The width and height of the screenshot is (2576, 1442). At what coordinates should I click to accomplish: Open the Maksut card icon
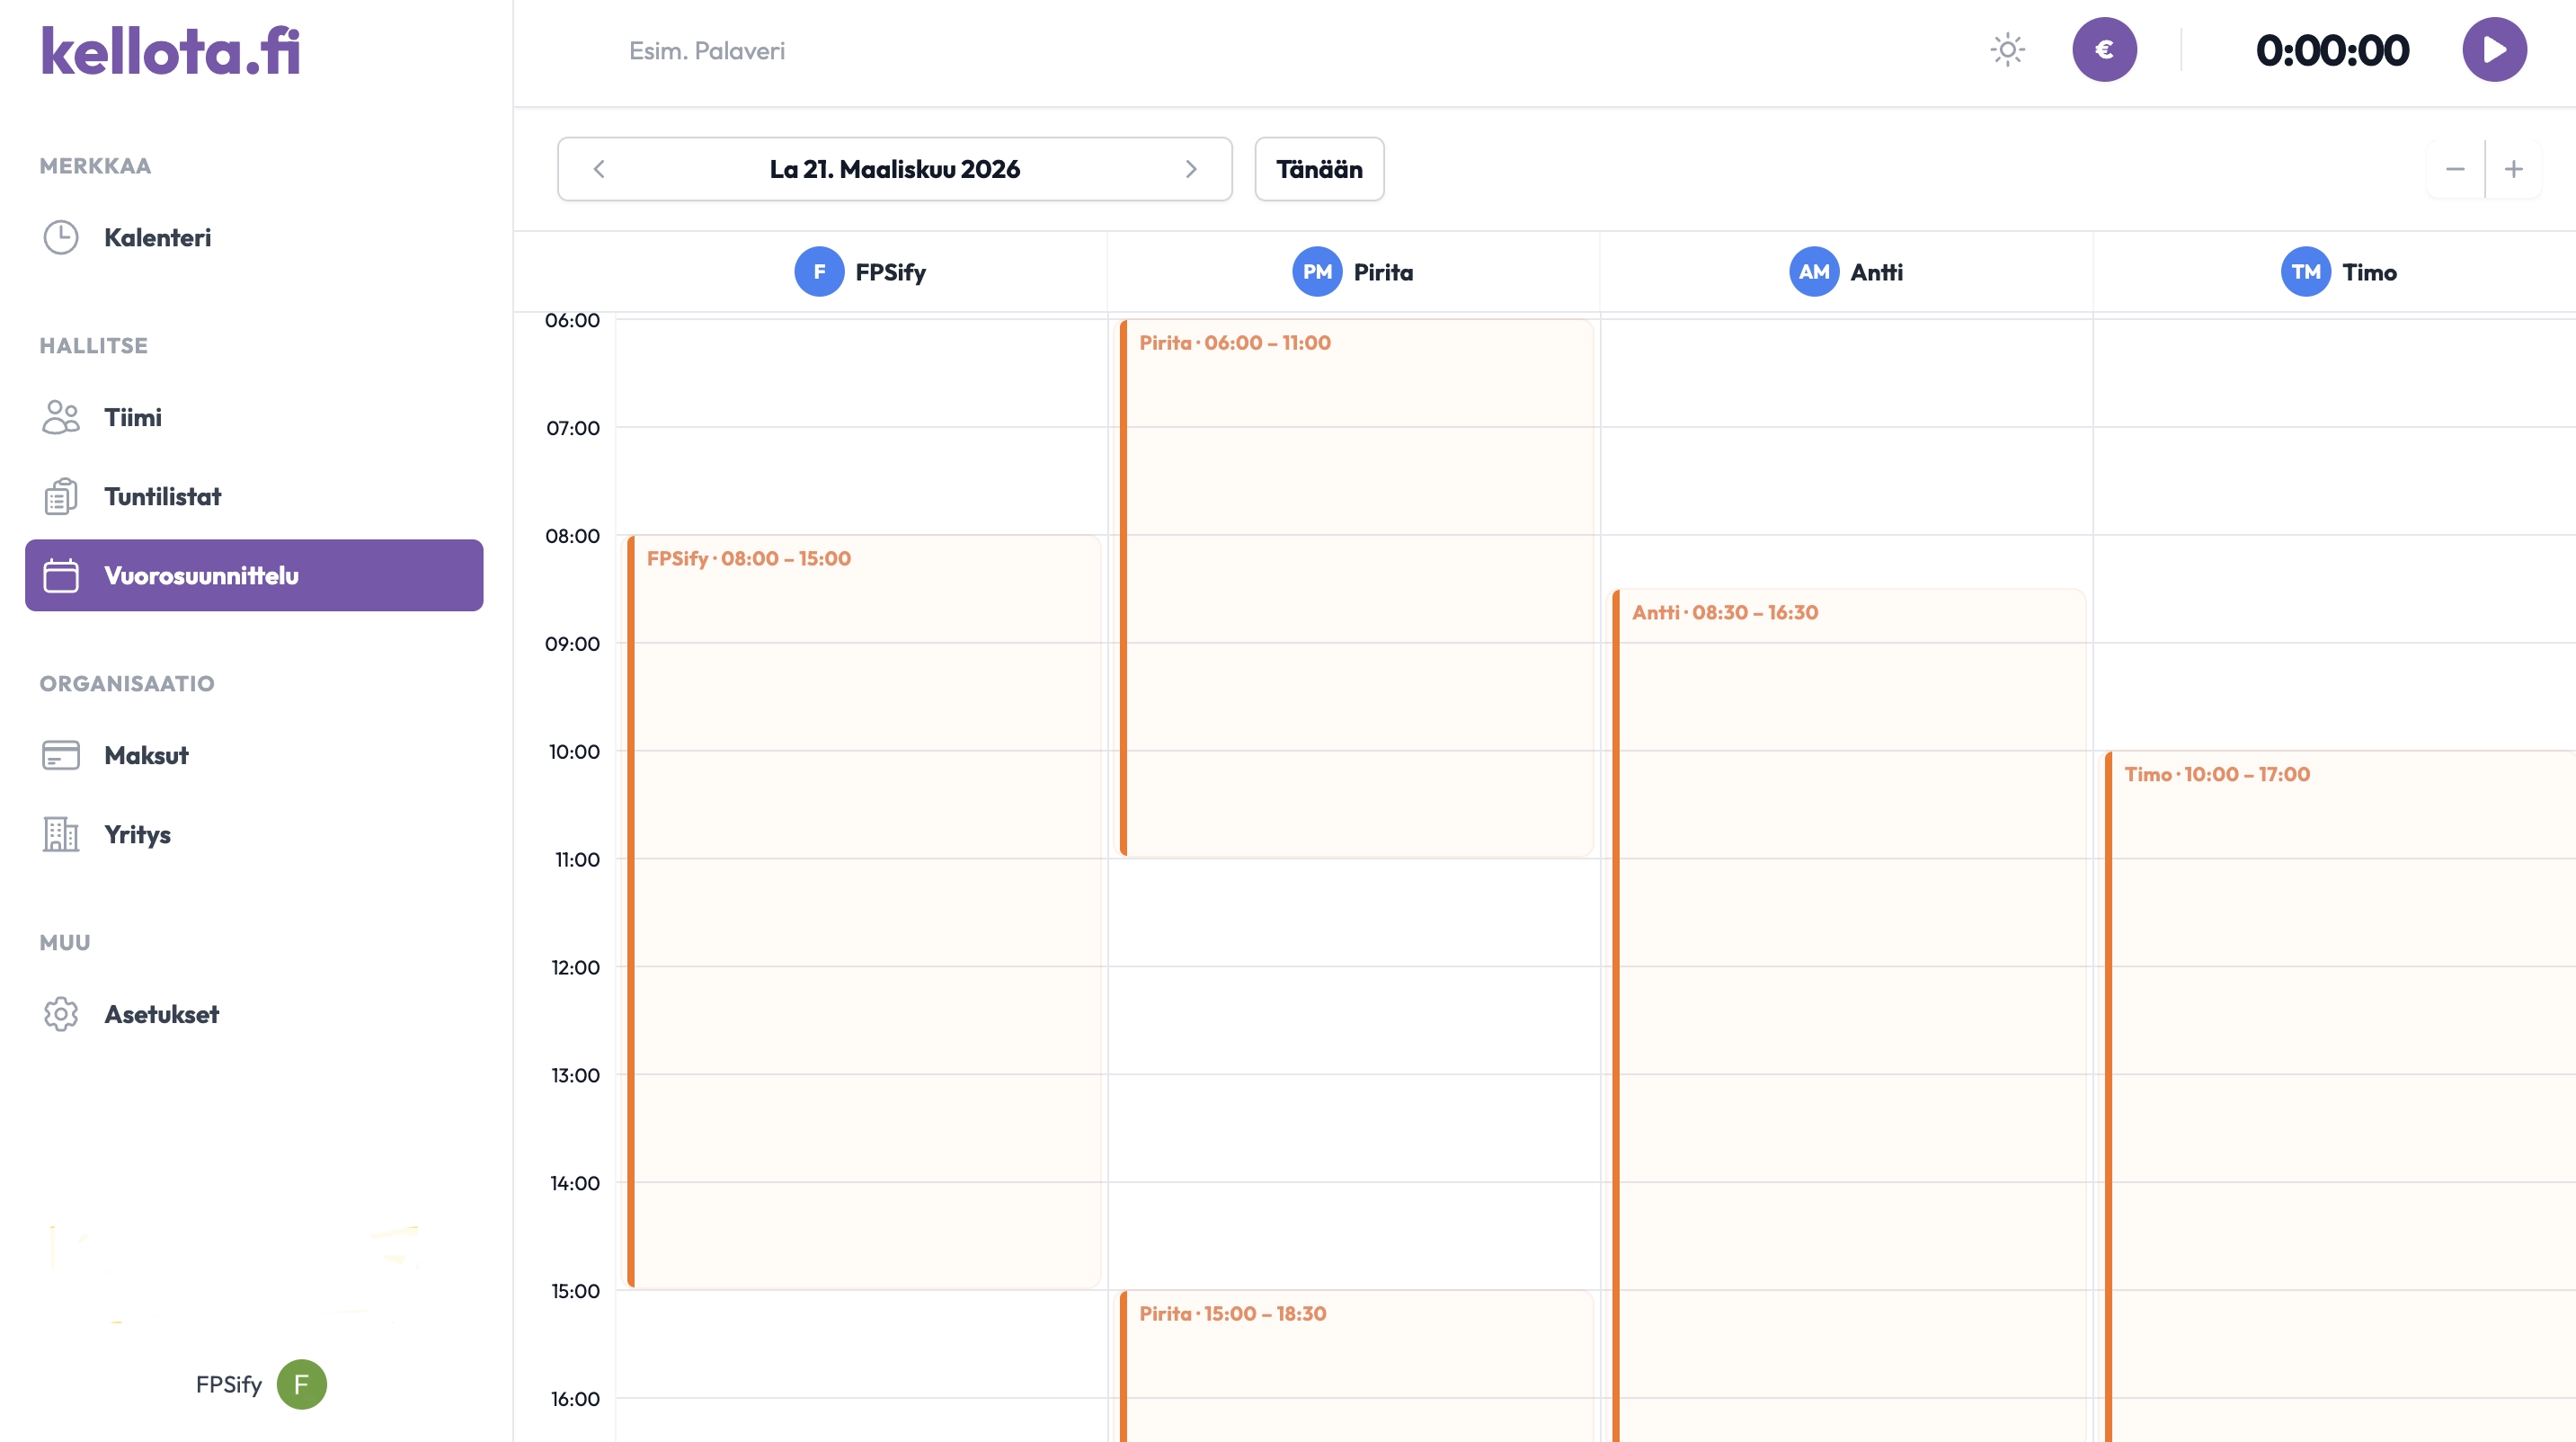61,755
